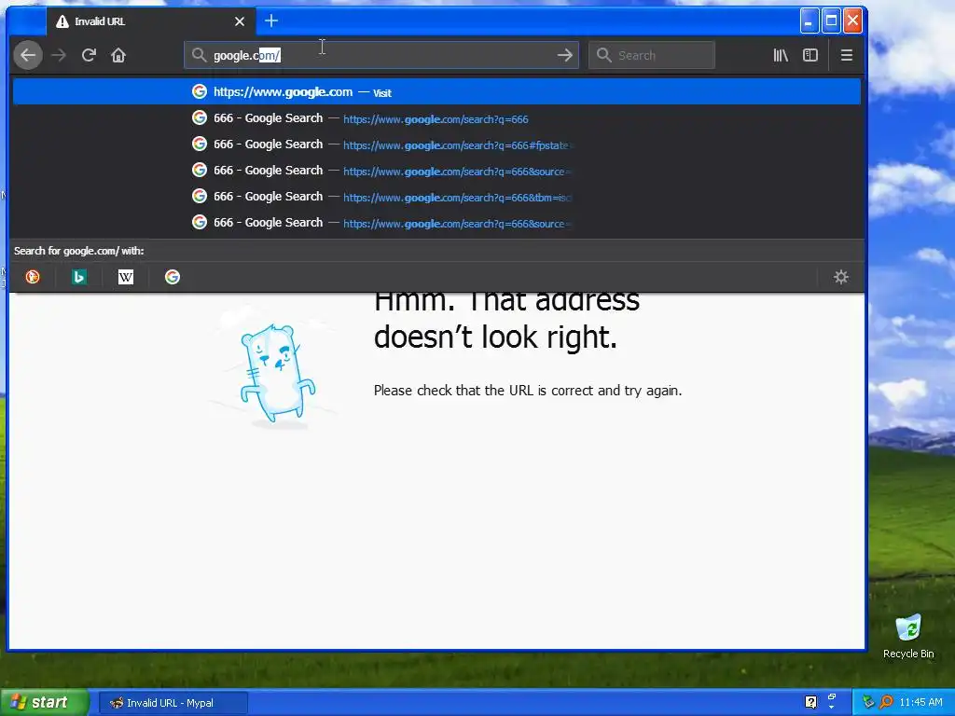Click Invalid URL - Mypal taskbar button
The image size is (955, 716).
click(173, 703)
